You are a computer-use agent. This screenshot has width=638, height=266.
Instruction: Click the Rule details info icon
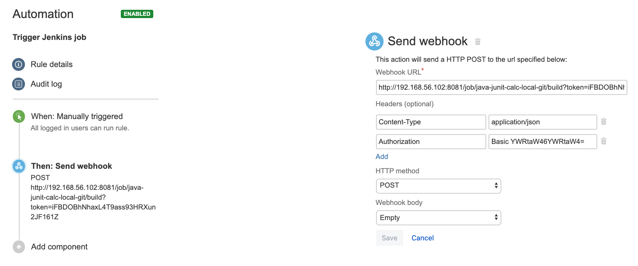(18, 64)
